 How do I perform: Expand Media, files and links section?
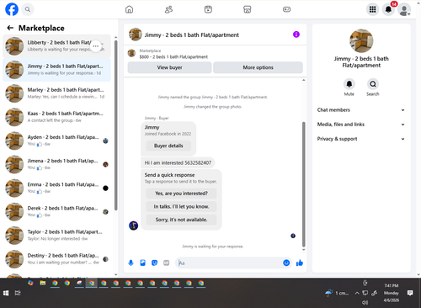tap(361, 125)
